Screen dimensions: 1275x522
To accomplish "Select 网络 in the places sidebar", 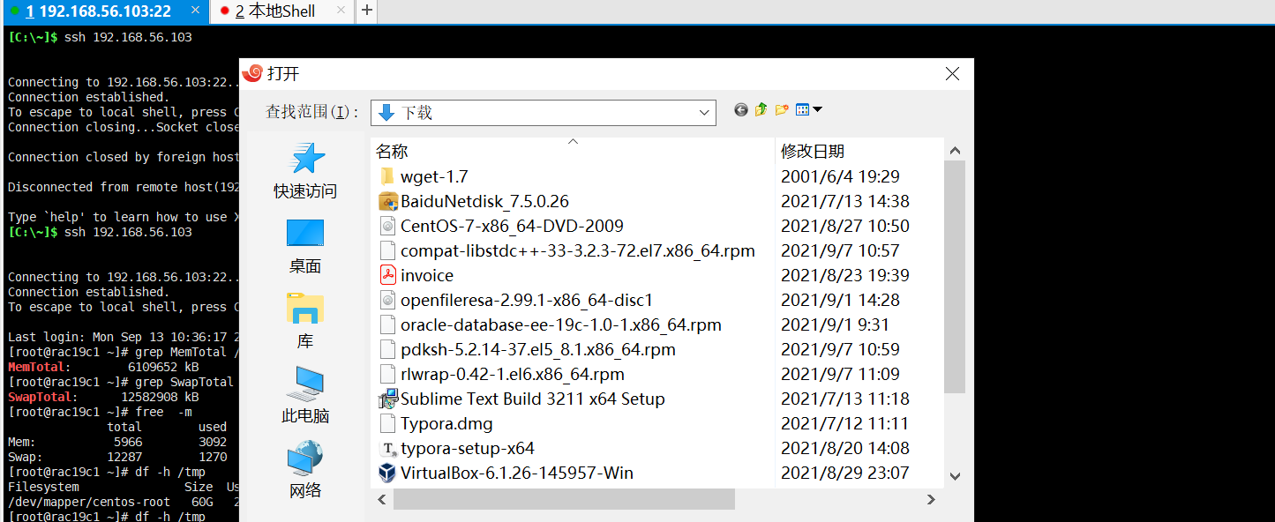I will (305, 471).
